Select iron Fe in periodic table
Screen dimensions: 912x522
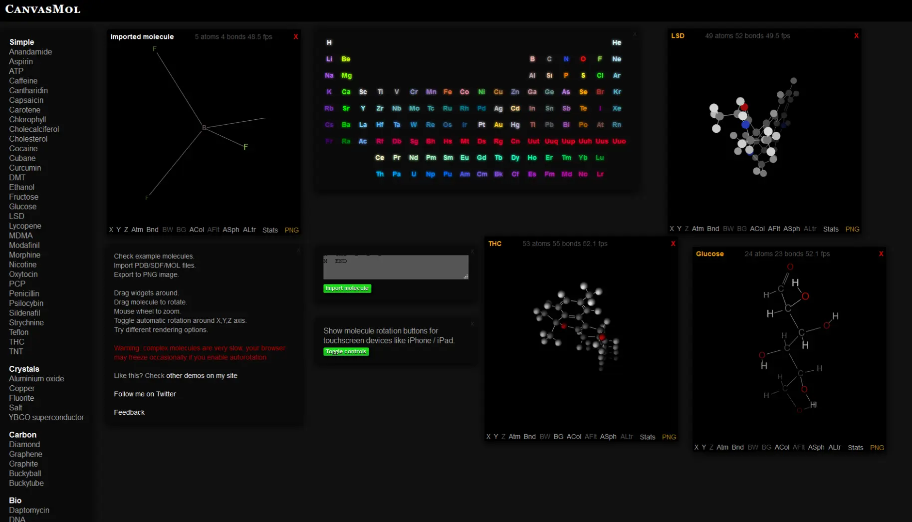click(x=448, y=92)
